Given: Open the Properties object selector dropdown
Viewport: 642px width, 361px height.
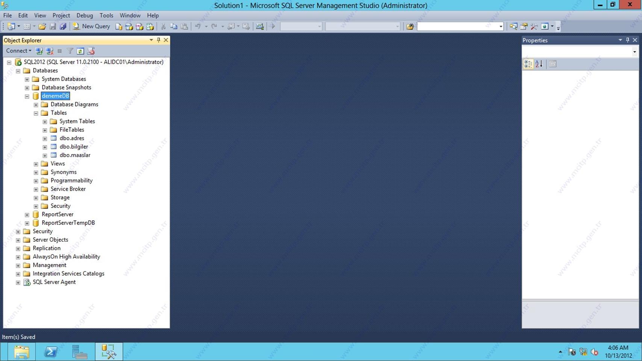Looking at the screenshot, I should [634, 52].
